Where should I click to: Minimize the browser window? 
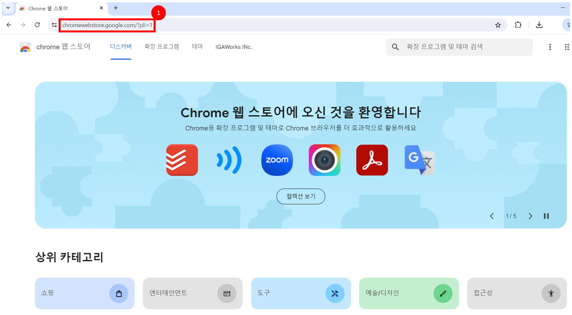tap(563, 8)
